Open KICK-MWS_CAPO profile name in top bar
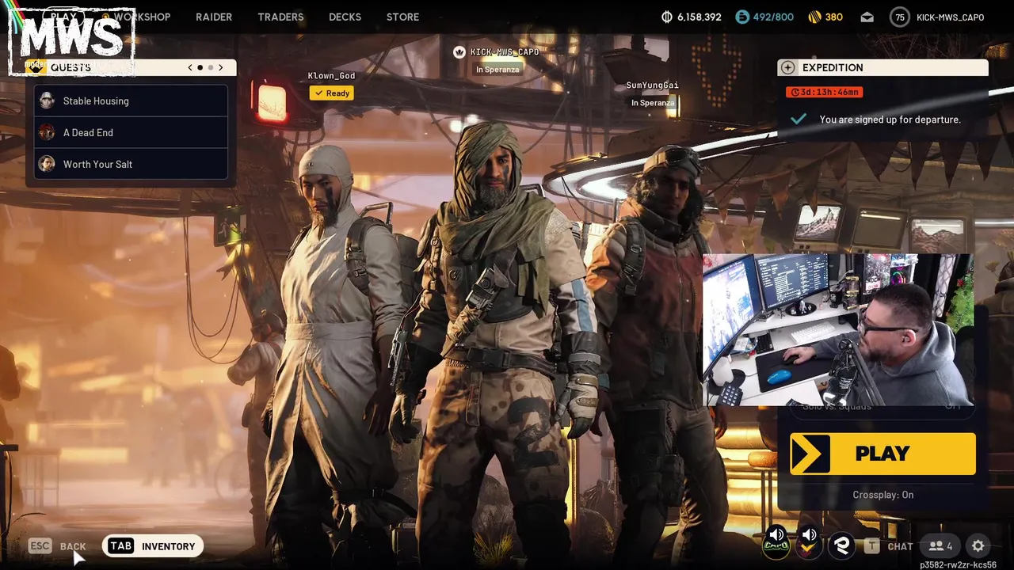The image size is (1014, 570). (950, 17)
